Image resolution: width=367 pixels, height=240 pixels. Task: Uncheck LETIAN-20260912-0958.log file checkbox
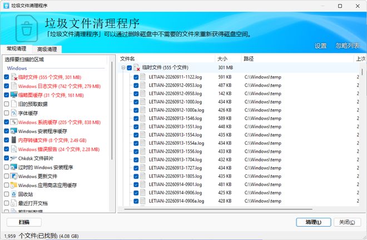point(136,94)
